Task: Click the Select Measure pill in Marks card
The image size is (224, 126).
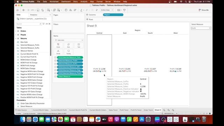Action: click(x=70, y=76)
